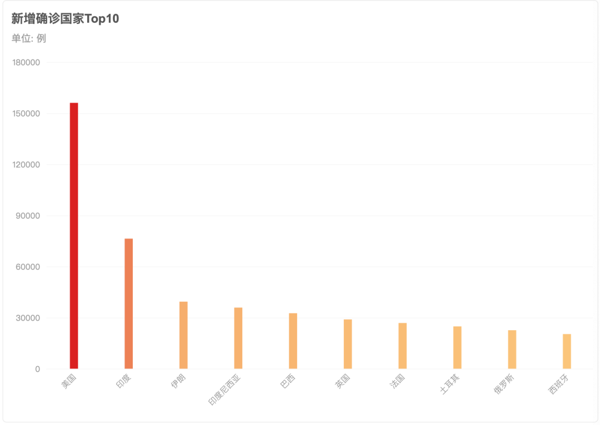The height and width of the screenshot is (425, 600).
Task: Select the 法国 bar
Action: coord(402,346)
